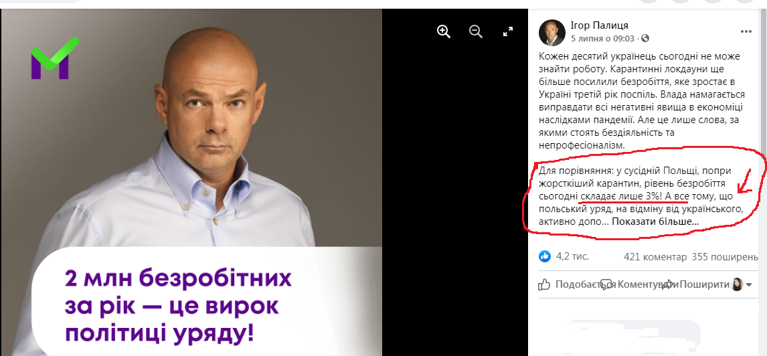This screenshot has width=767, height=356.
Task: Click the public globe privacy icon
Action: 645,38
